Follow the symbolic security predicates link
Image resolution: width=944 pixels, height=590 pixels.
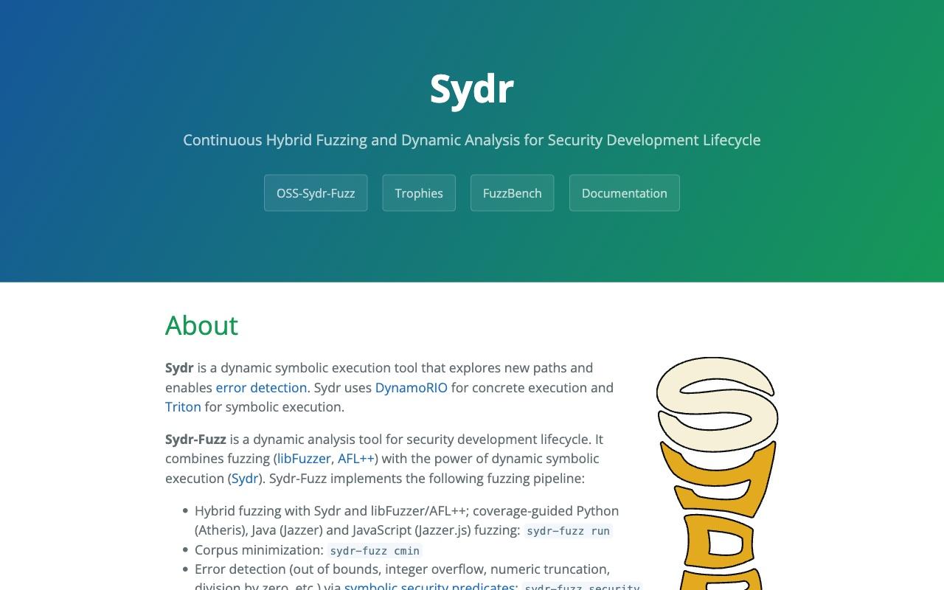[429, 586]
